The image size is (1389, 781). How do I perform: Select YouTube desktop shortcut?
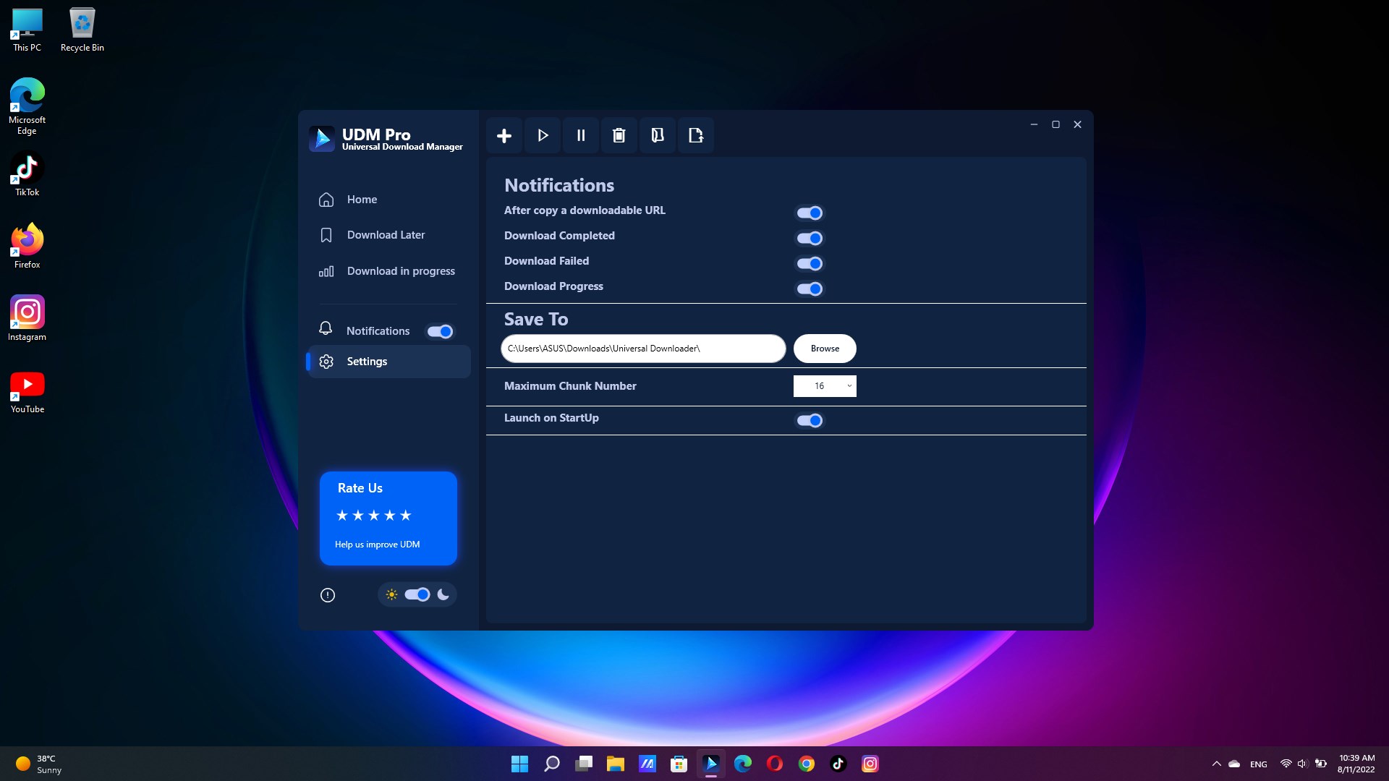27,392
